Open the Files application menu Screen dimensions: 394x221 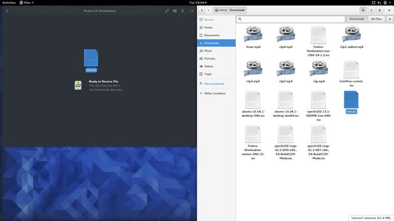pos(26,2)
